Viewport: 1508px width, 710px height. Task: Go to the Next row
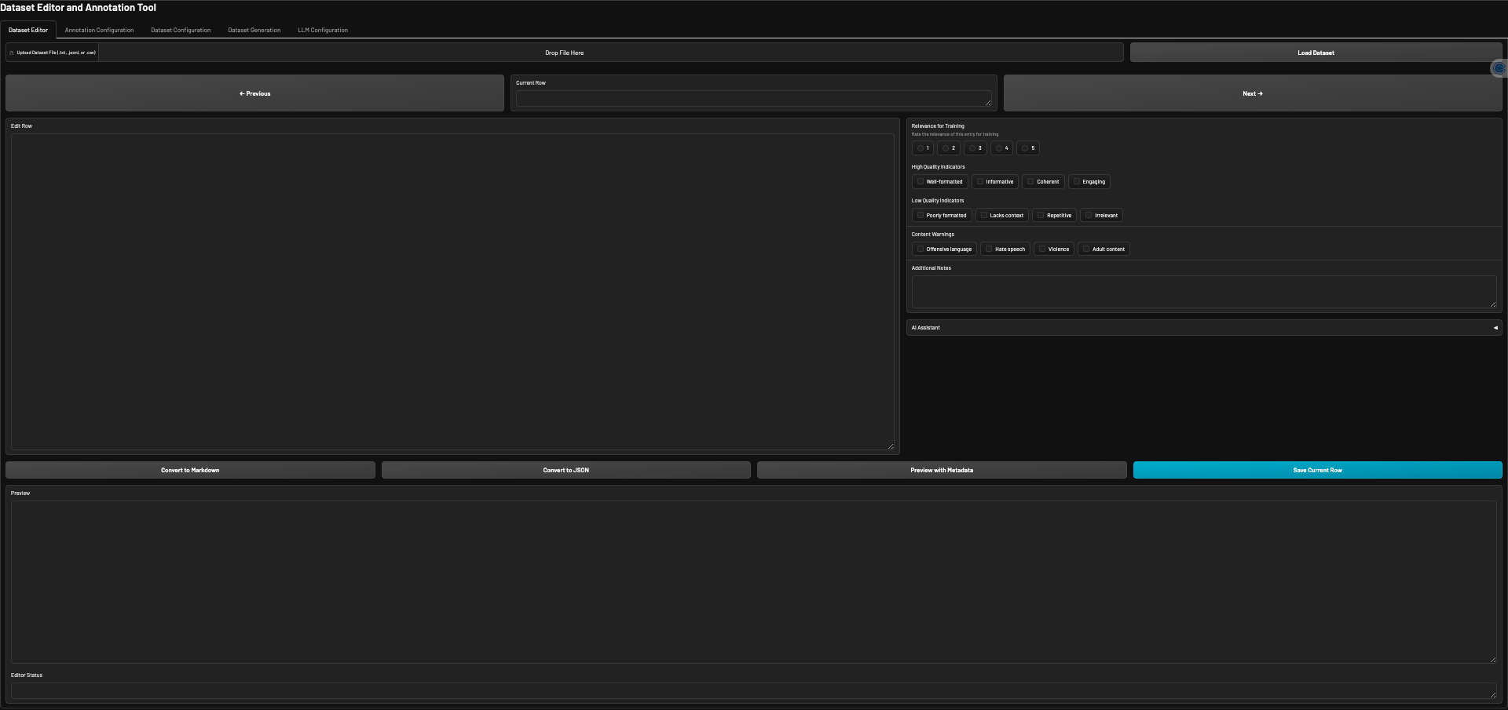(1253, 93)
